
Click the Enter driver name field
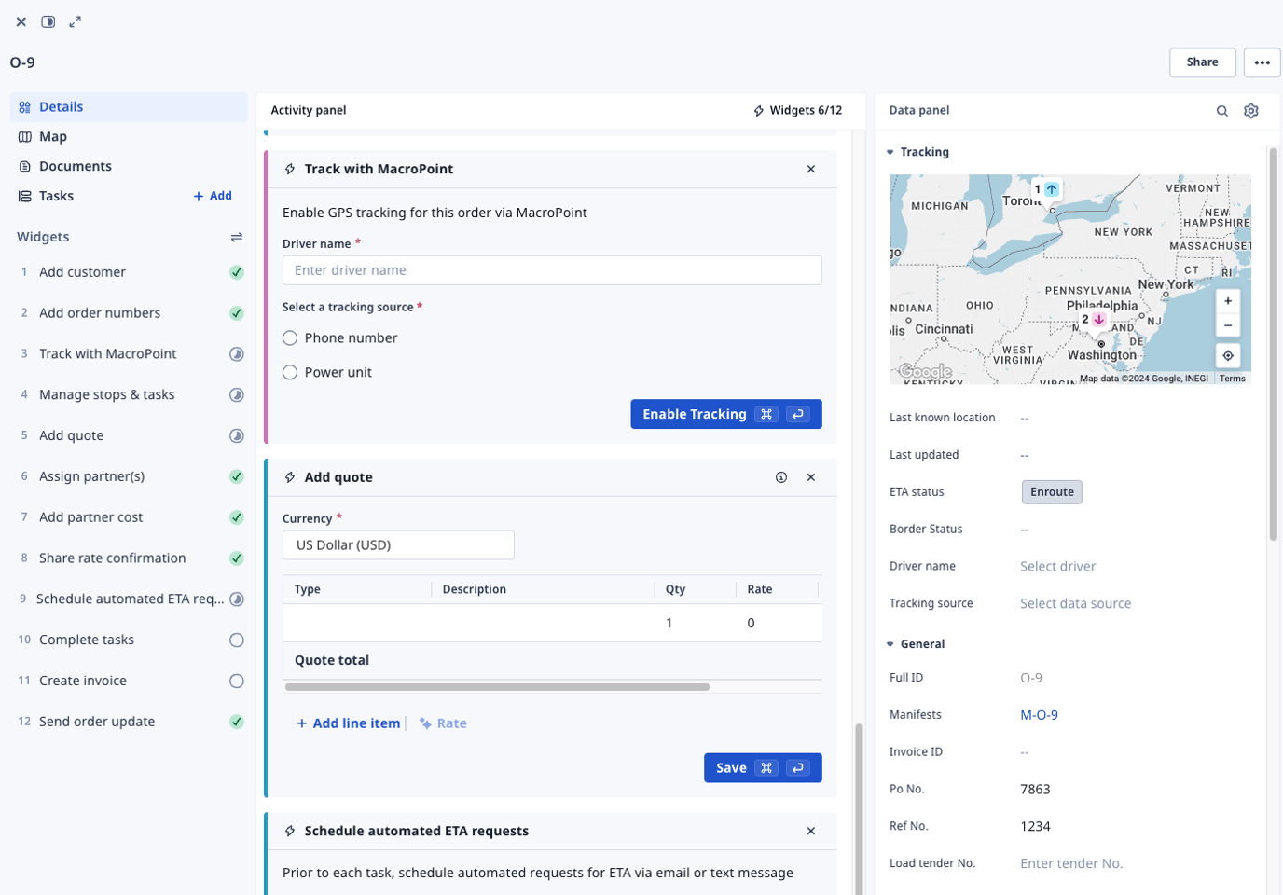click(x=552, y=269)
